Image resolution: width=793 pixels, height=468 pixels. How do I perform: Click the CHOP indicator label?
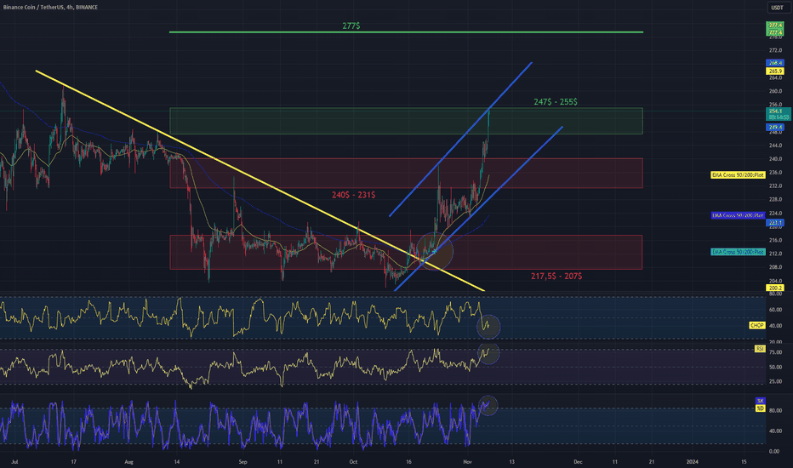(x=756, y=325)
